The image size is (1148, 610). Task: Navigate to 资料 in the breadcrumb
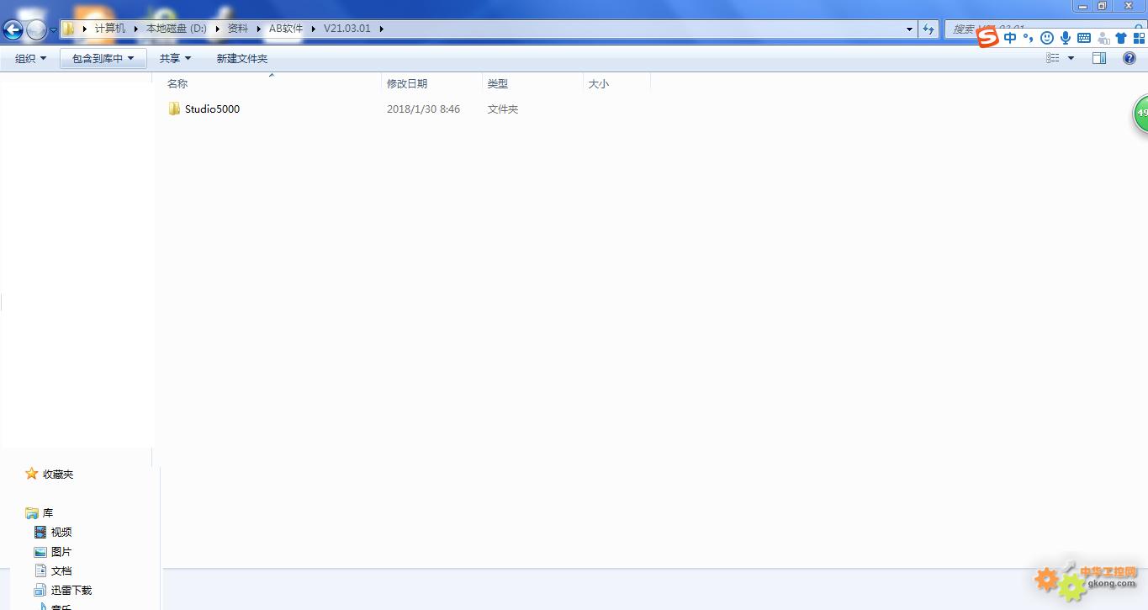238,29
